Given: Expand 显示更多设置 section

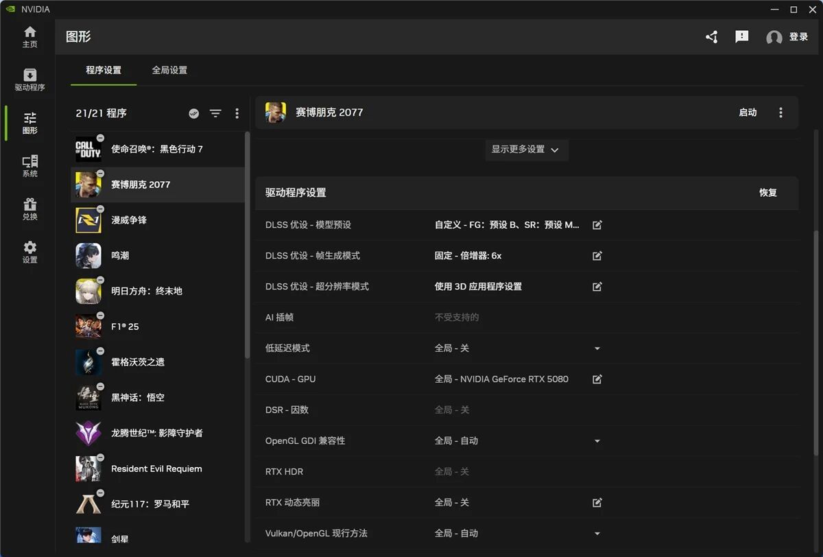Looking at the screenshot, I should (526, 150).
